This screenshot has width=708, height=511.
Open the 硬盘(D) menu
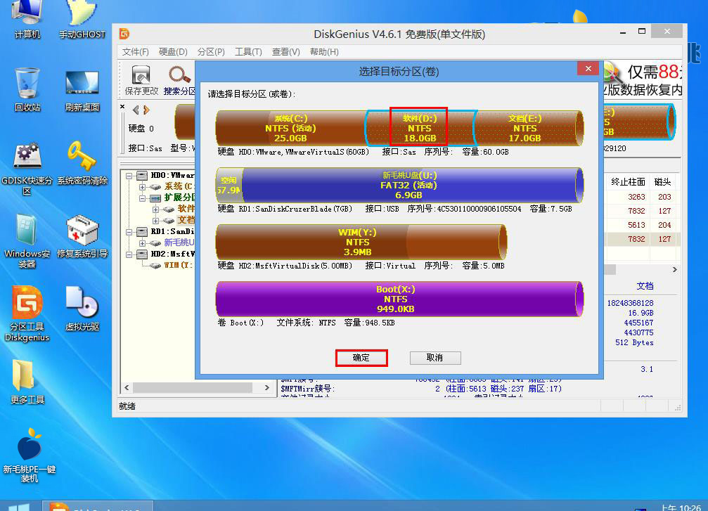point(173,52)
